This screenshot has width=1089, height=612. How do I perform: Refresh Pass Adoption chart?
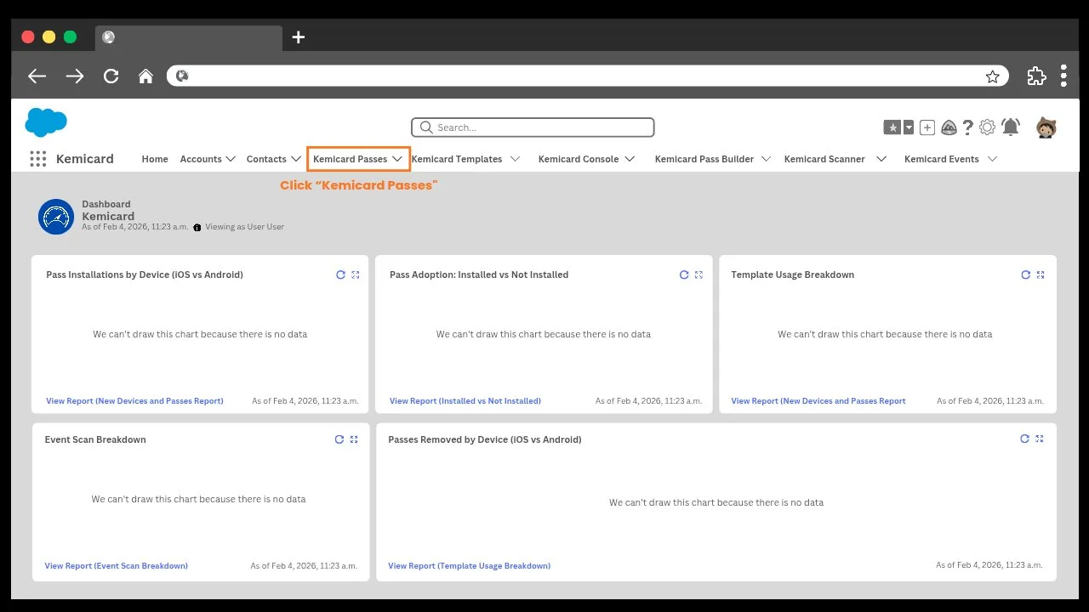684,275
